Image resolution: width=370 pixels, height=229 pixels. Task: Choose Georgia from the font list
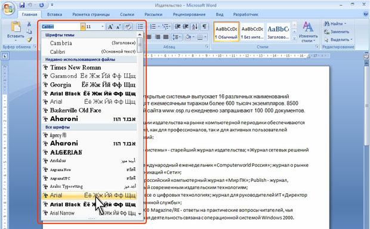(89, 85)
